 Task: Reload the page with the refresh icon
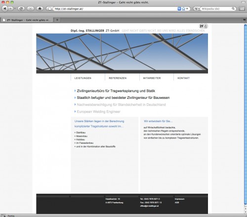click(21, 8)
